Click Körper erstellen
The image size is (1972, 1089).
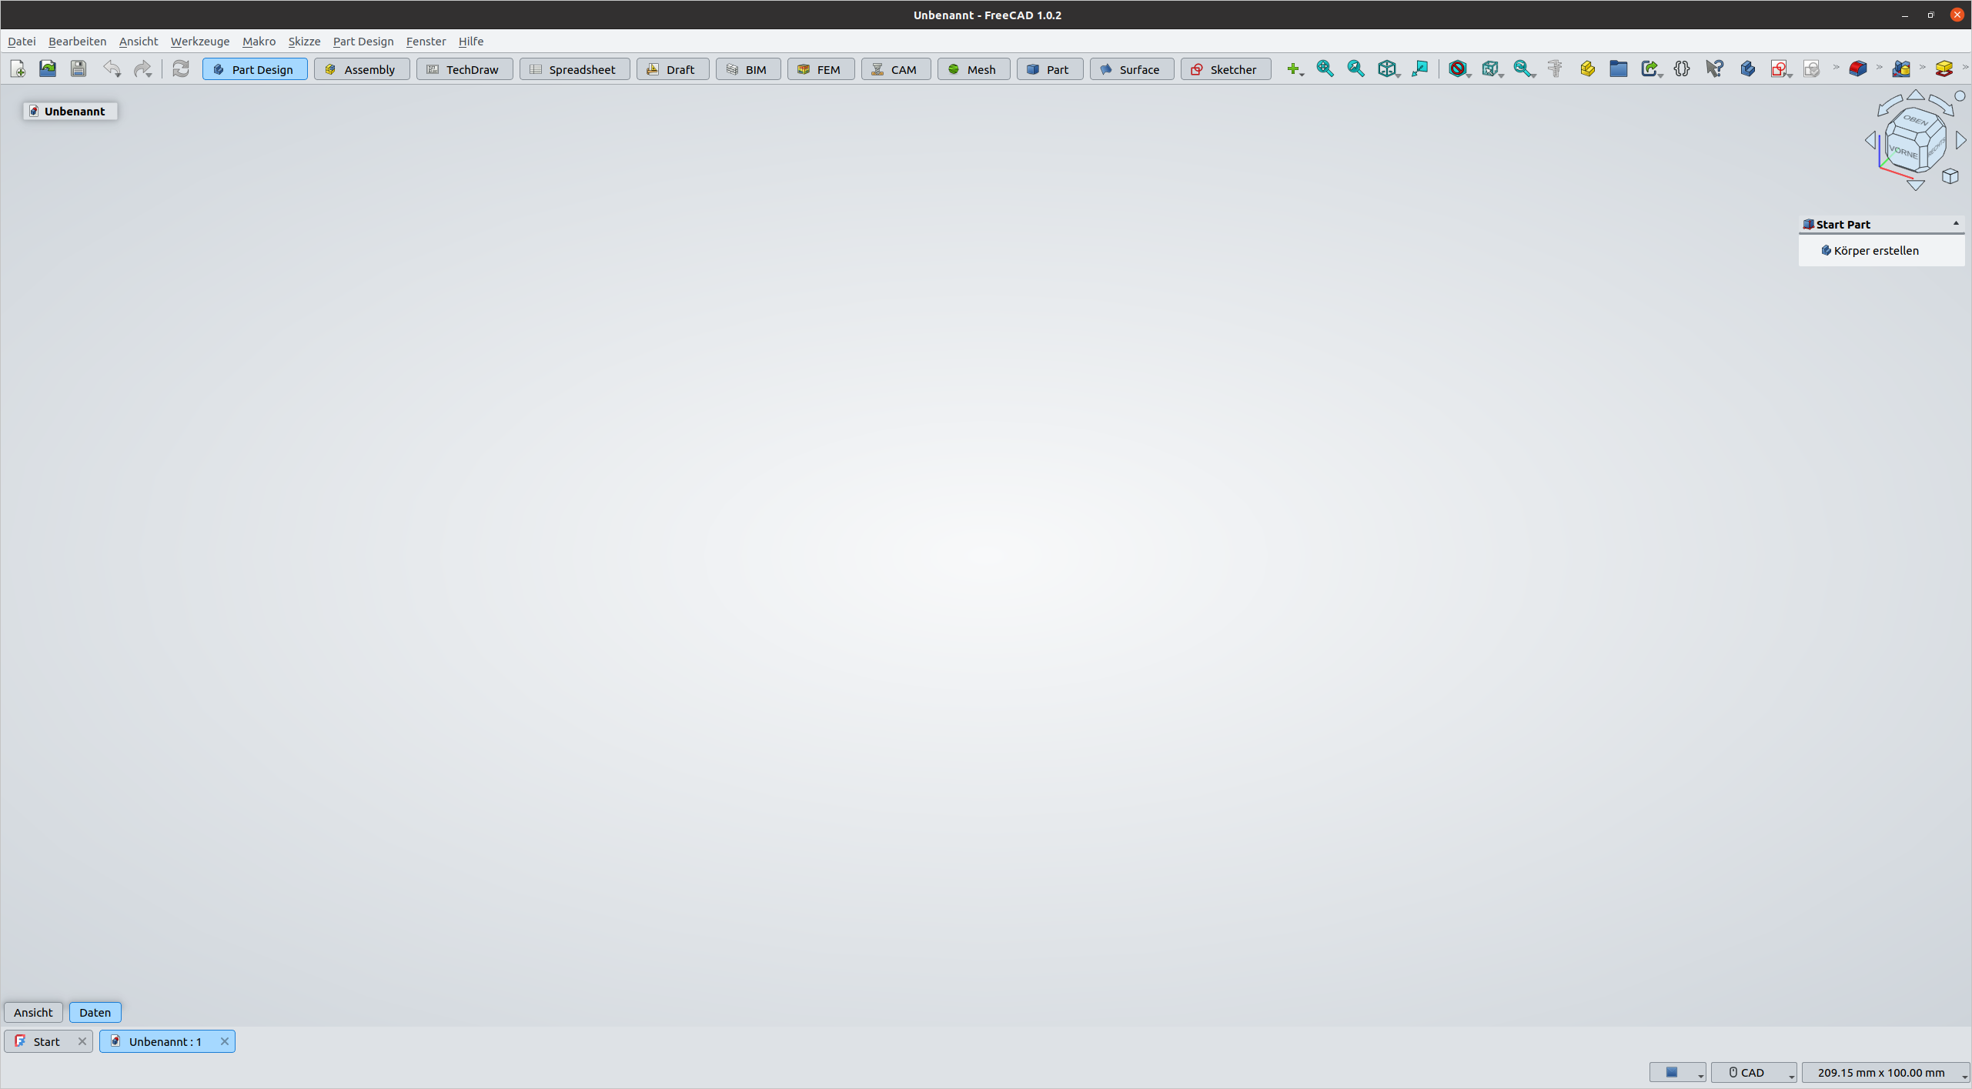click(1875, 250)
